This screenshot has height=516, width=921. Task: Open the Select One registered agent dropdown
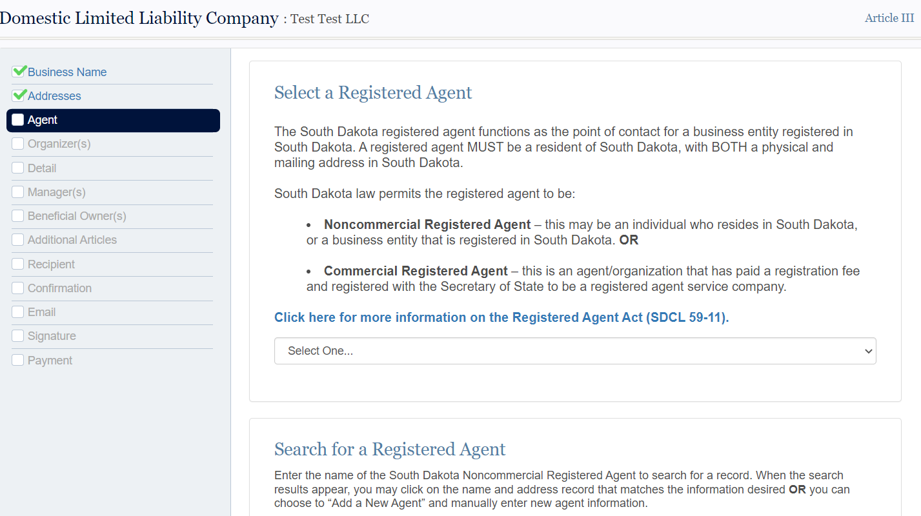click(x=575, y=350)
